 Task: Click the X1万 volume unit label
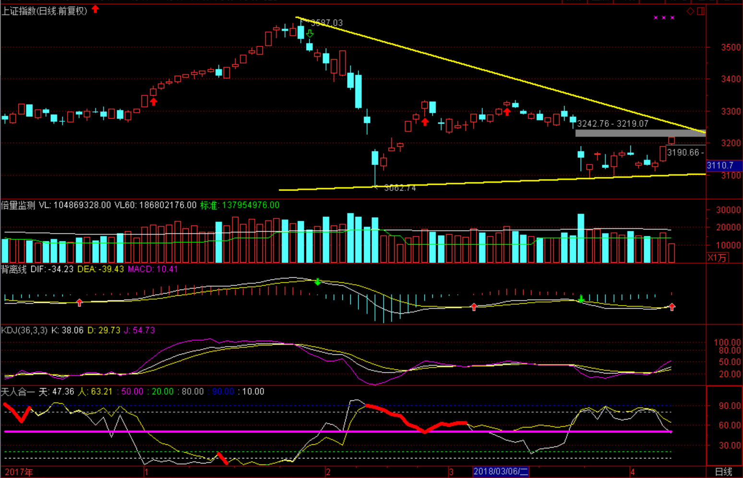pyautogui.click(x=717, y=258)
